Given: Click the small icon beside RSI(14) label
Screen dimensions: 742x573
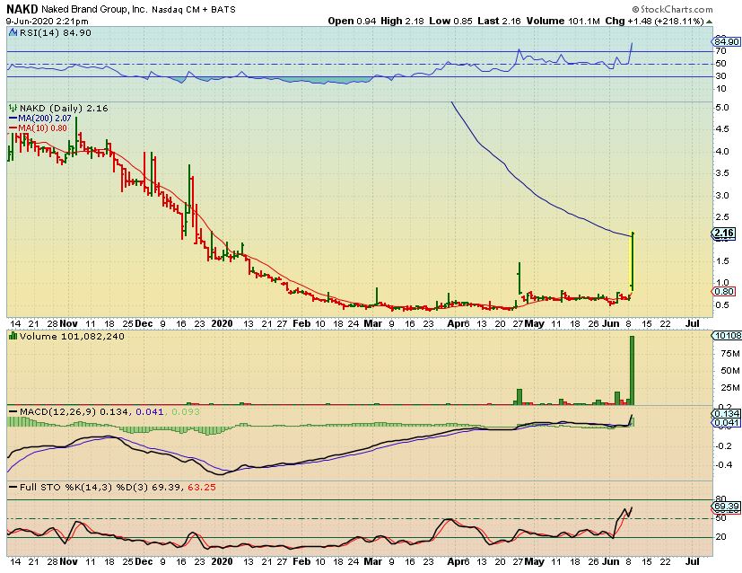Looking at the screenshot, I should coord(13,32).
